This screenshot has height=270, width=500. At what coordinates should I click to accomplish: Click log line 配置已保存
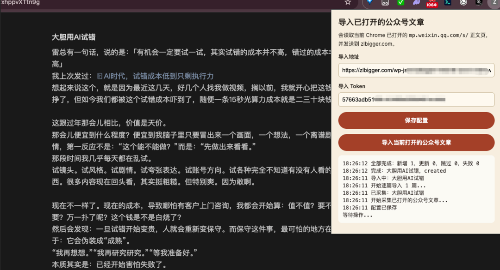pos(369,208)
